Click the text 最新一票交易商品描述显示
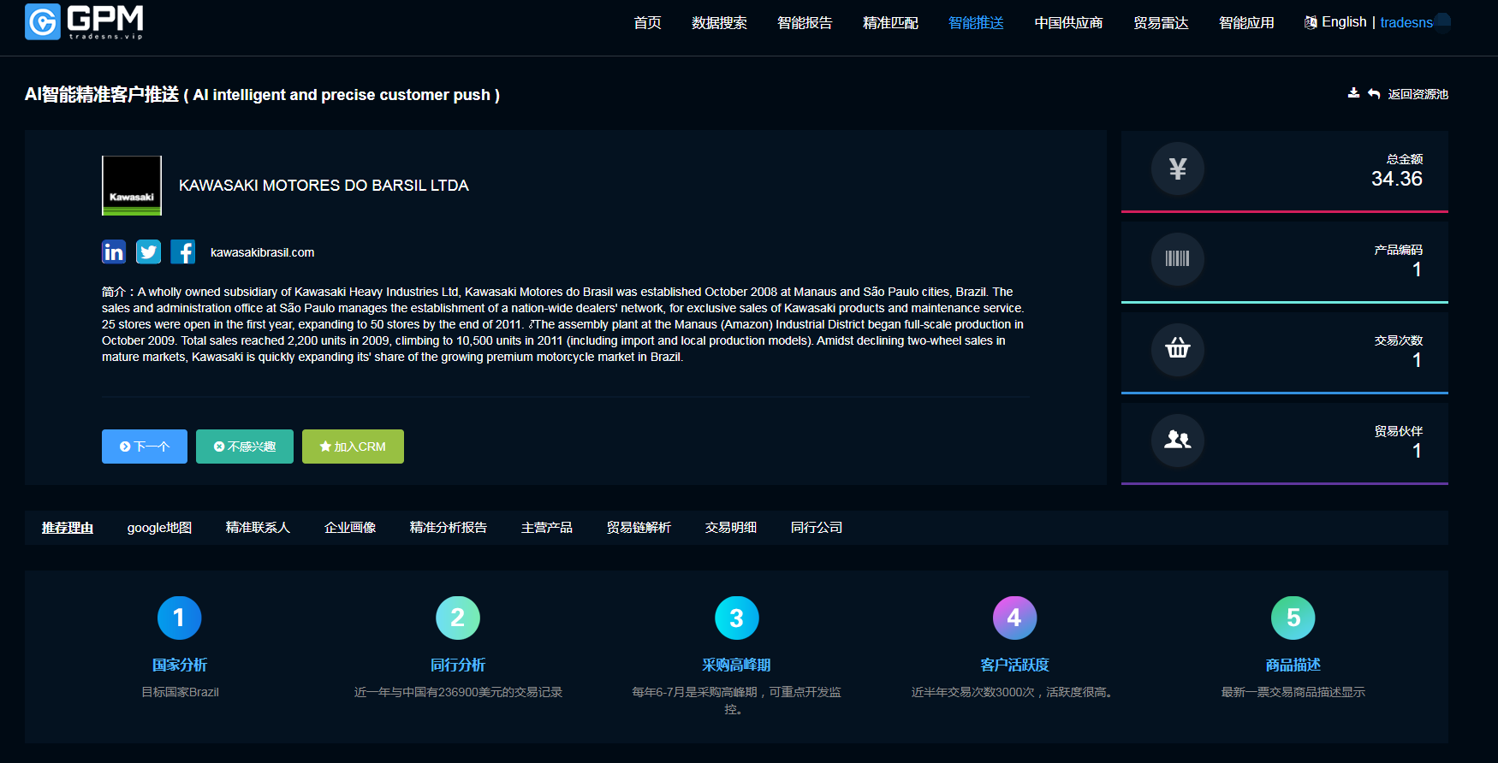This screenshot has width=1498, height=763. click(x=1293, y=692)
